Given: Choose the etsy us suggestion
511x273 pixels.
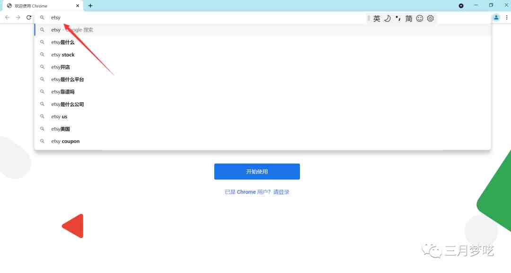Looking at the screenshot, I should coord(263,116).
